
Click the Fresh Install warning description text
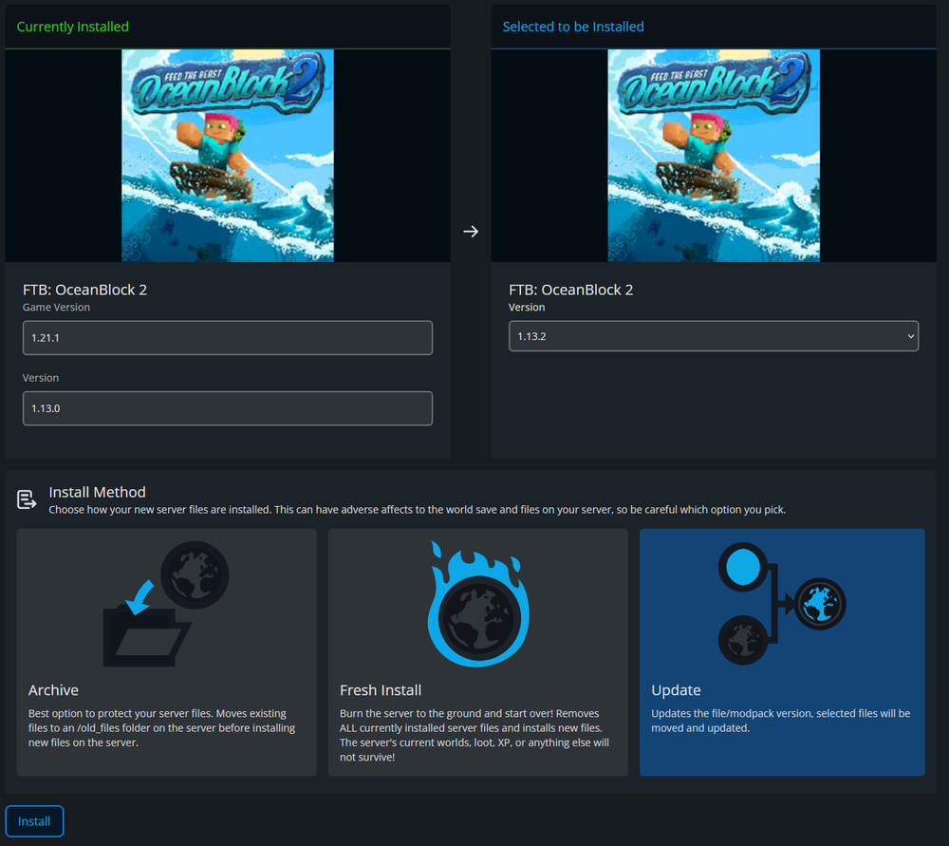[x=474, y=735]
